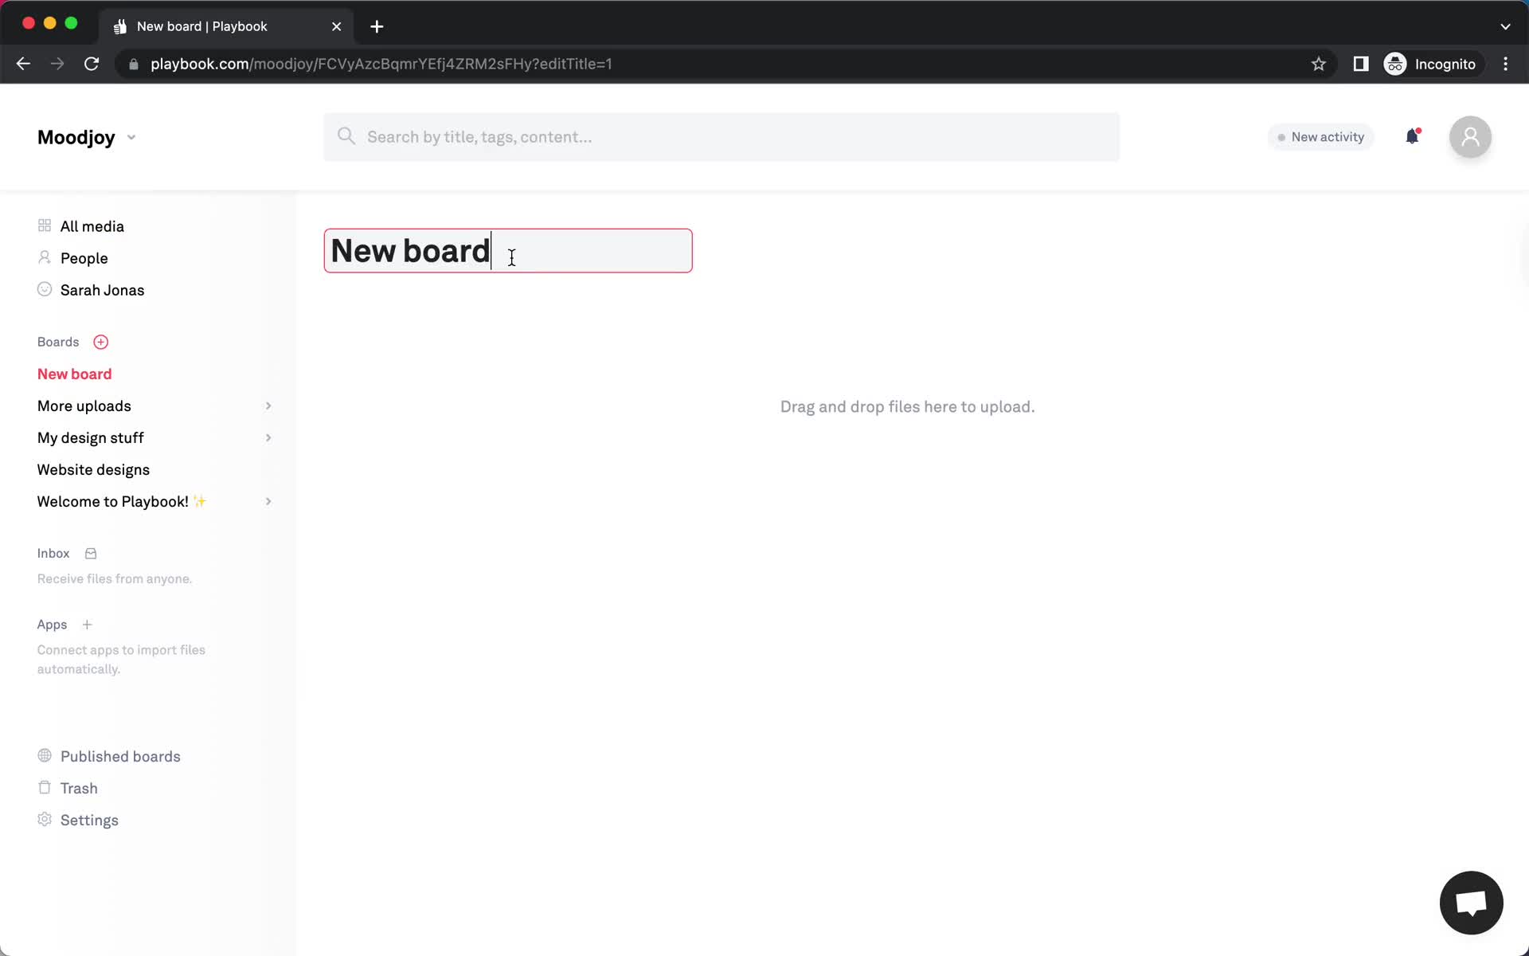Open Published boards icon
Image resolution: width=1529 pixels, height=956 pixels.
point(44,757)
